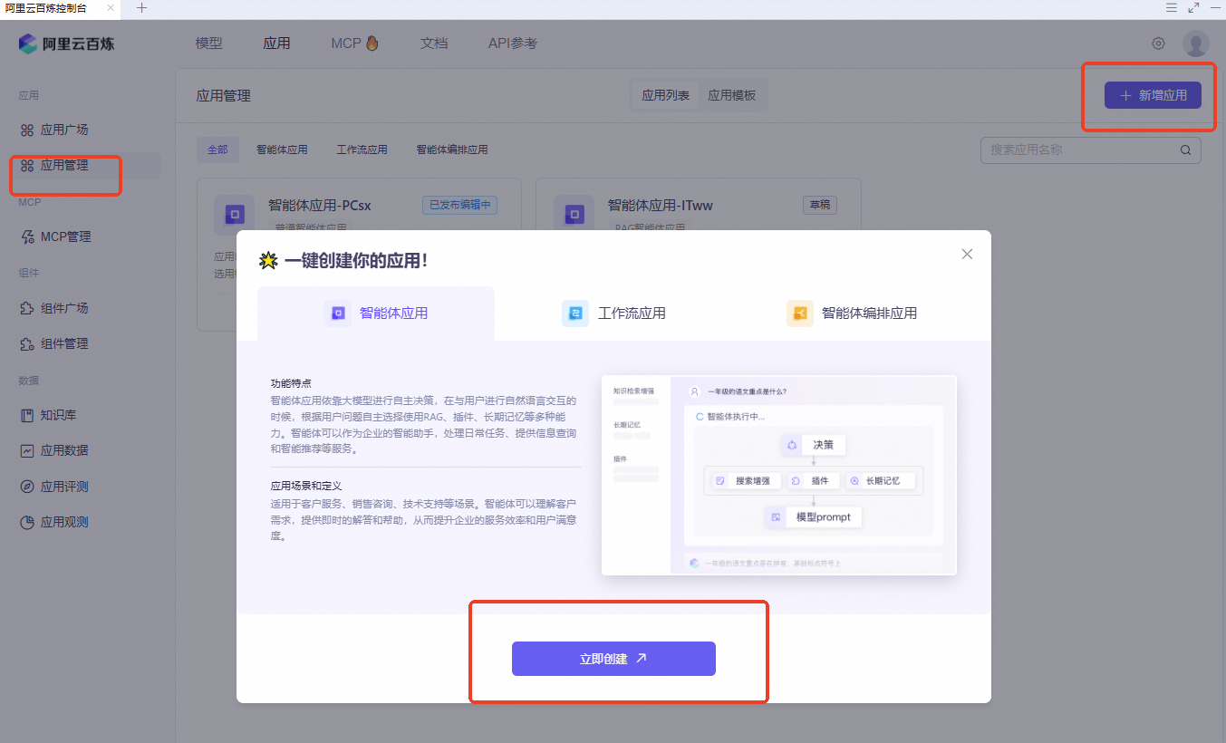This screenshot has height=743, width=1226.
Task: Click the 立即创建 button
Action: [613, 659]
